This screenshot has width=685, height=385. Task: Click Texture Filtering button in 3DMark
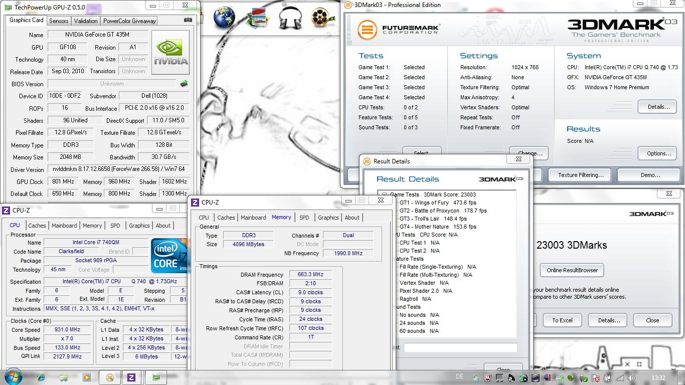(581, 175)
